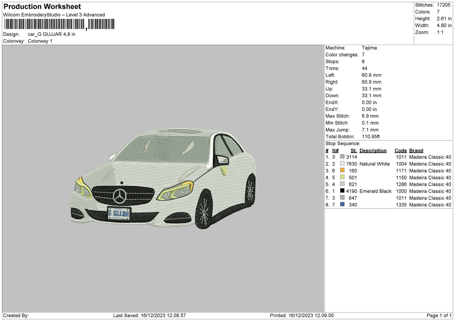Screen dimensions: 455x321
Task: Click the Natural White thread color swatch
Action: [x=342, y=164]
